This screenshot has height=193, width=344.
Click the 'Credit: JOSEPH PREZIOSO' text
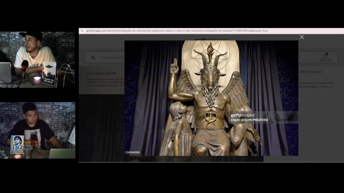pos(249,120)
